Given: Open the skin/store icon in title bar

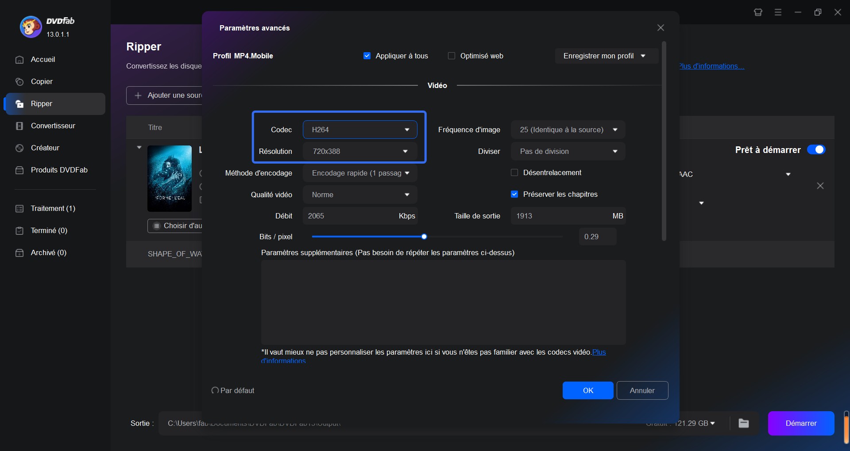Looking at the screenshot, I should coord(758,12).
